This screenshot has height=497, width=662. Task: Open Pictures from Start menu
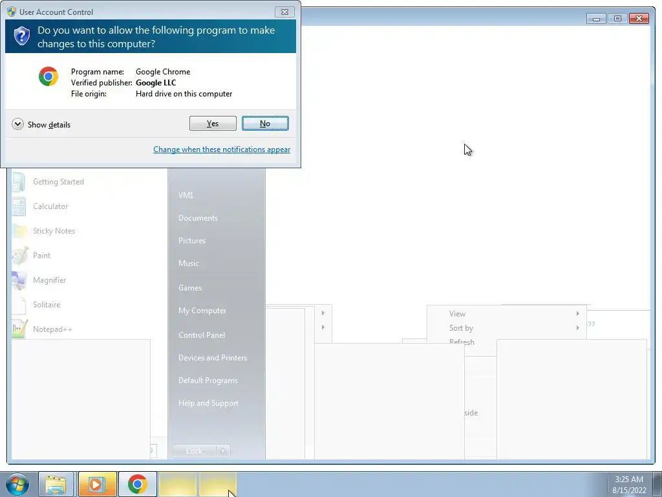[x=192, y=241]
